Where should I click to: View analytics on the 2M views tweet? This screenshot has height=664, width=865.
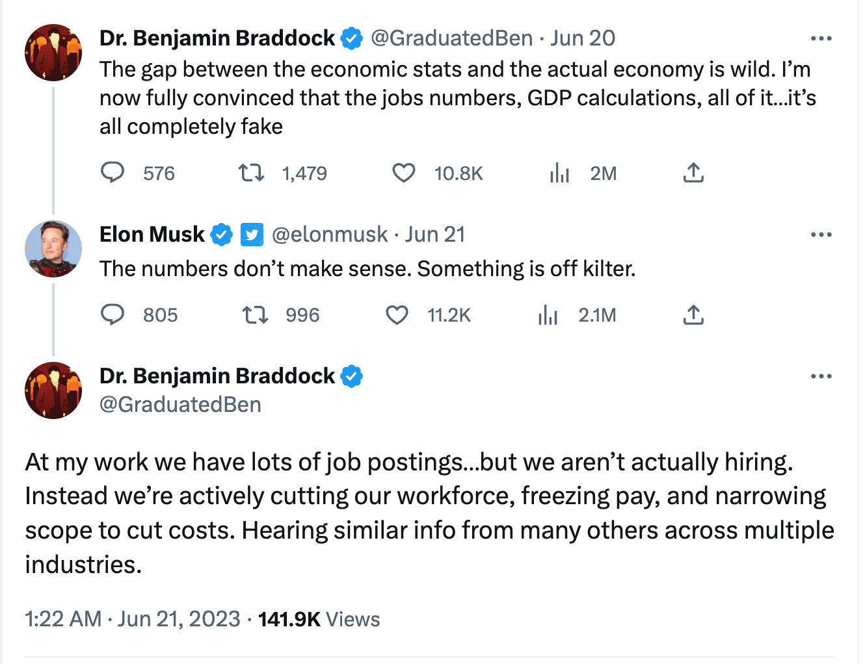pos(559,173)
